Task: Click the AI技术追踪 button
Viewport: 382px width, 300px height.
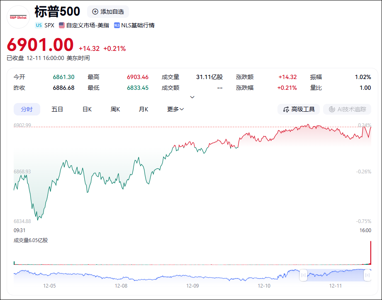Action: click(347, 109)
